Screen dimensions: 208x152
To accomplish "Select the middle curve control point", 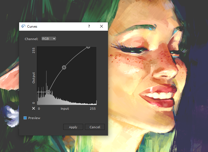I will click(x=64, y=67).
